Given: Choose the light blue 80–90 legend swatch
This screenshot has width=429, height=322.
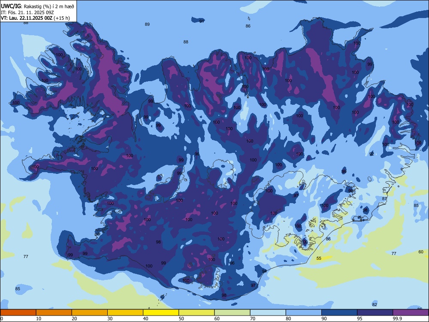Looking at the screenshot, I should tap(304, 313).
